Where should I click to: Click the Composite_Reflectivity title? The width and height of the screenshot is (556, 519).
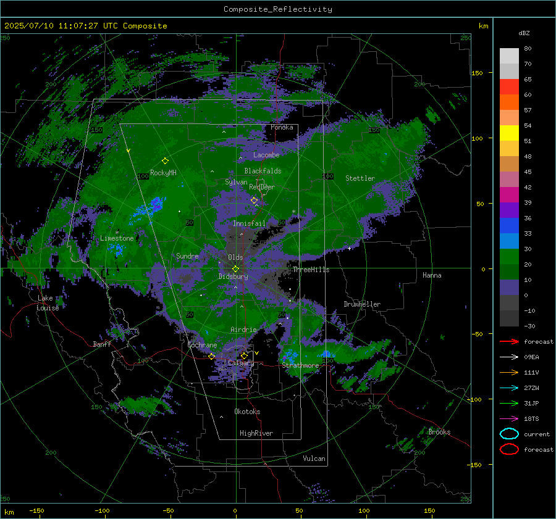[x=278, y=9]
